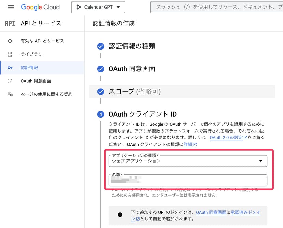Image resolution: width=283 pixels, height=228 pixels.
Task: Expand the application type dropdown
Action: 188,161
